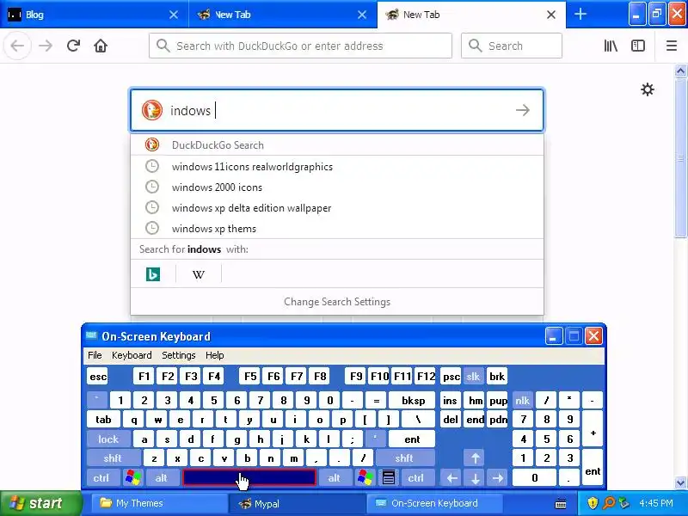The height and width of the screenshot is (516, 688).
Task: Click the w letter key
Action: (x=157, y=420)
